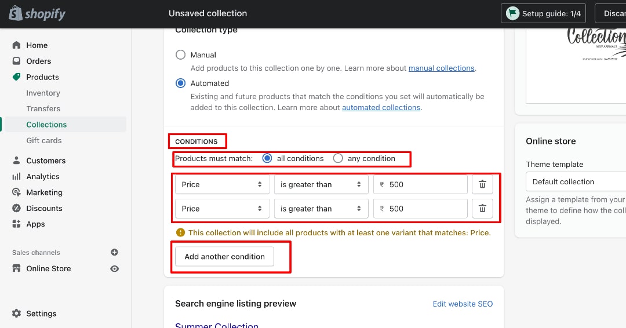The width and height of the screenshot is (626, 328).
Task: Click the Settings gear icon
Action: 16,314
